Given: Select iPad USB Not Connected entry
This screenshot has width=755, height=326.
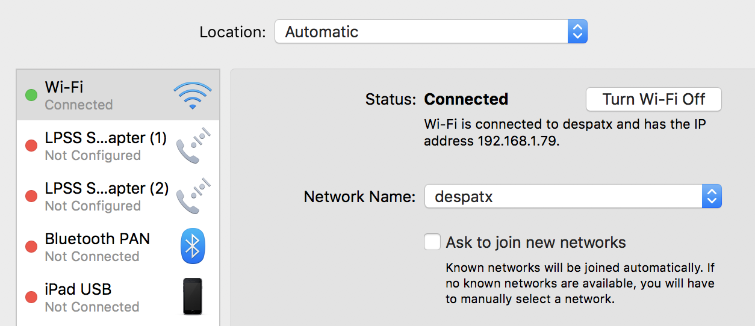Looking at the screenshot, I should tap(118, 297).
